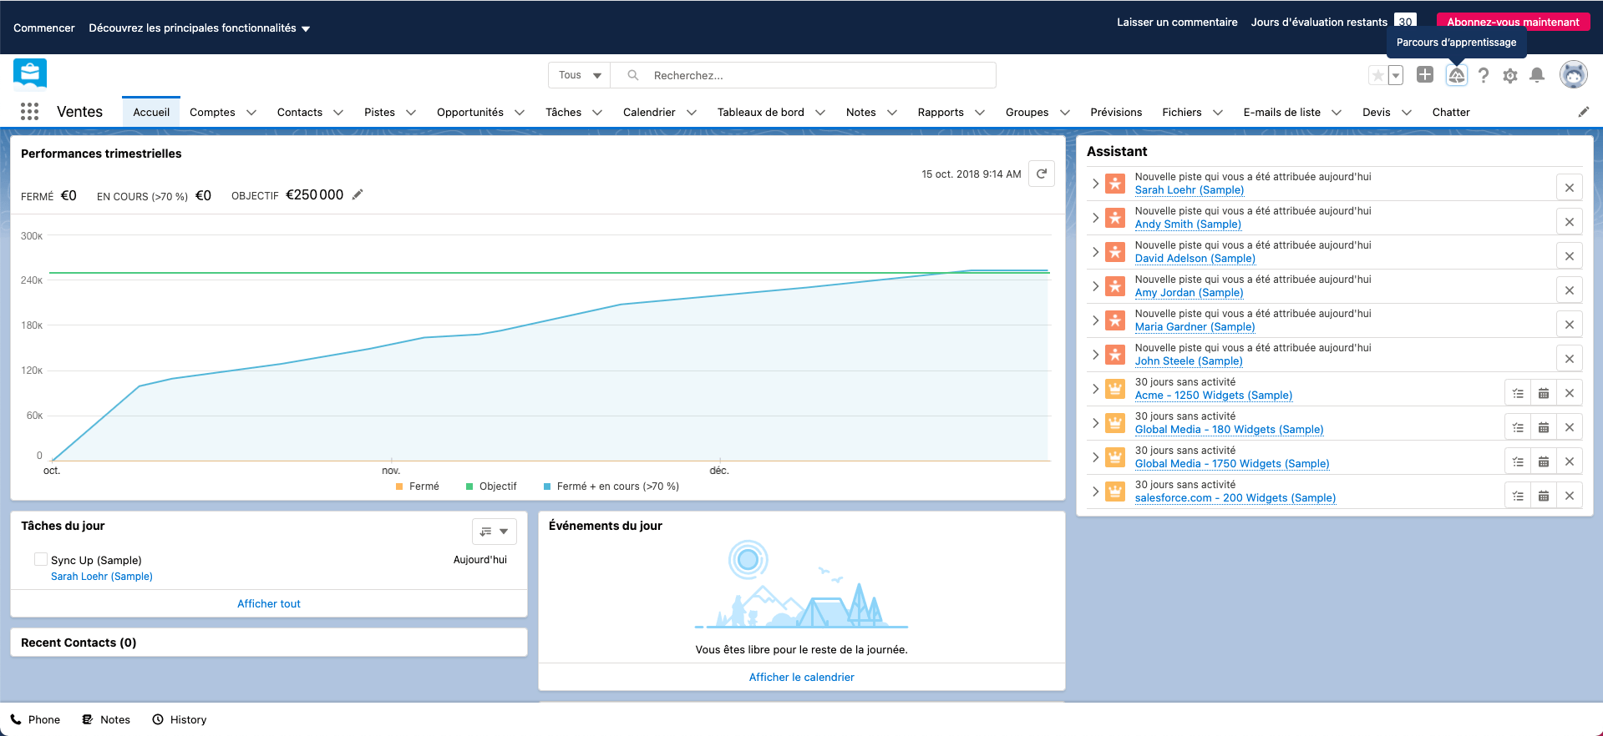
Task: Open 'Afficher le calendrier' link
Action: pos(801,677)
